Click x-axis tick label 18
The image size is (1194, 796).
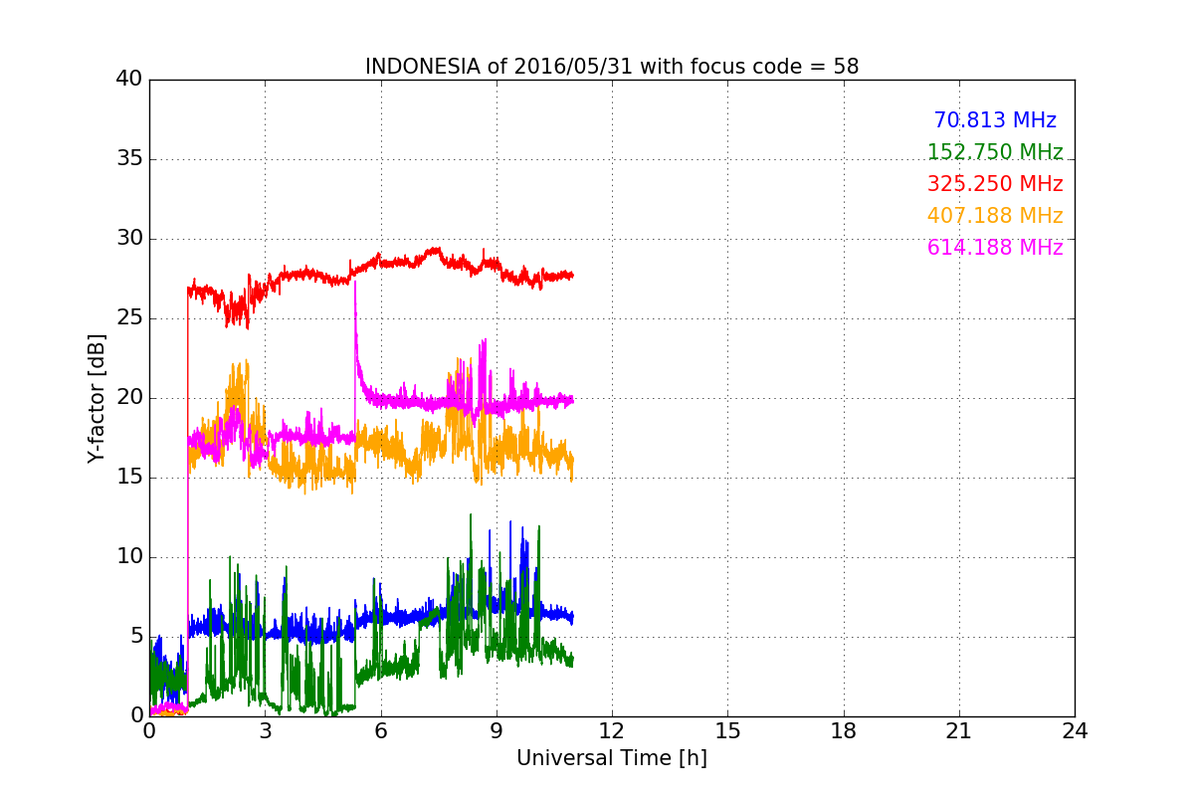click(x=844, y=731)
